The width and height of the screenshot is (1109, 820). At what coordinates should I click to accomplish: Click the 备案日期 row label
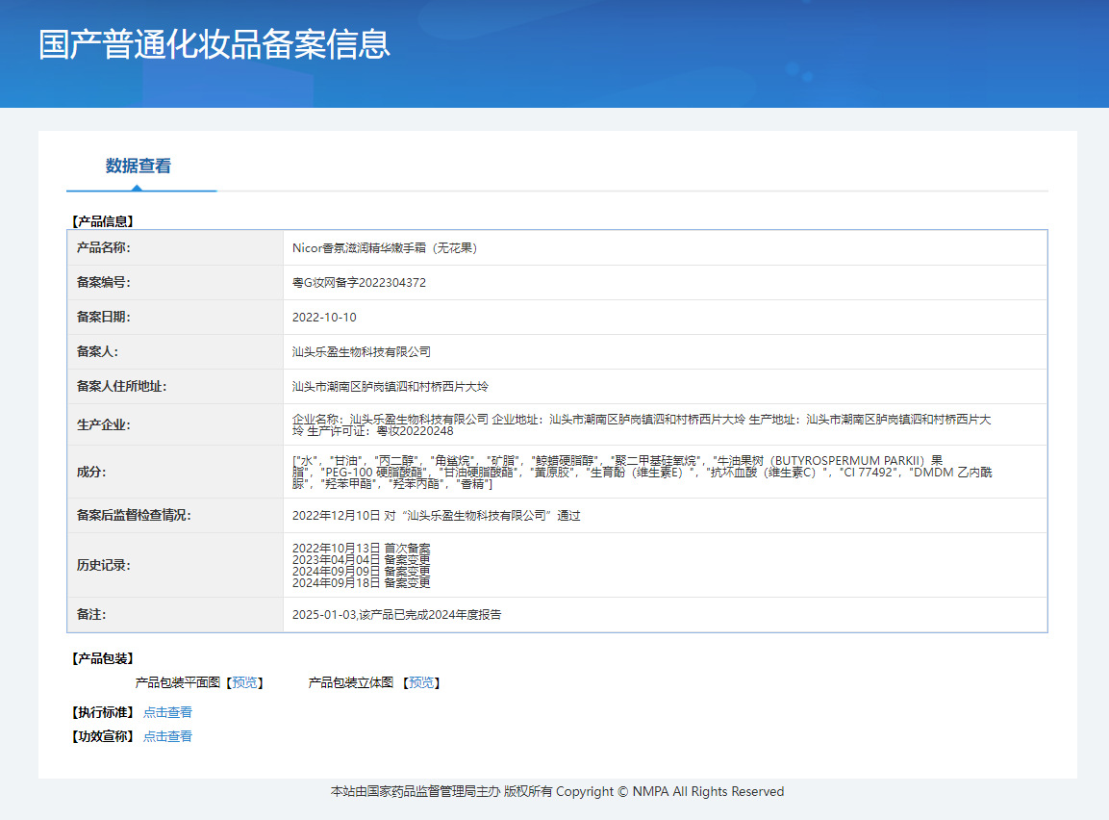103,317
